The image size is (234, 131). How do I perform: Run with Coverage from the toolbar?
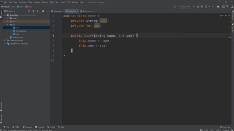(x=202, y=7)
